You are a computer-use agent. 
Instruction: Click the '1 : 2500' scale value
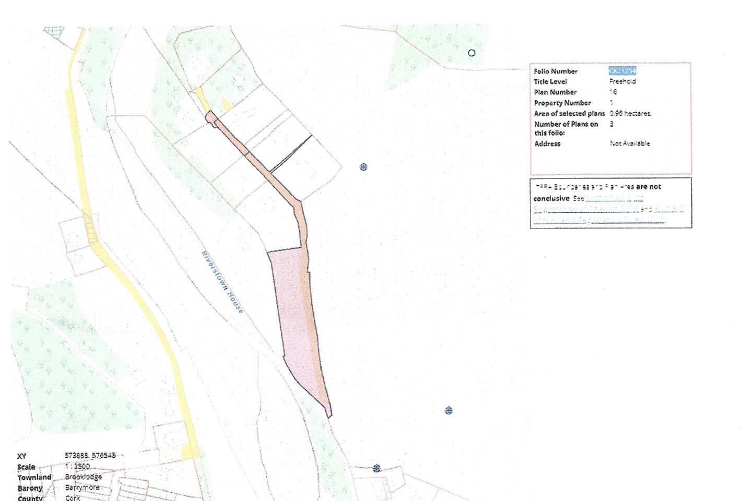point(78,466)
